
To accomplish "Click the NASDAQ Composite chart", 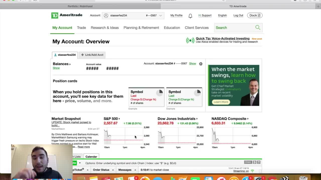I will (231, 136).
